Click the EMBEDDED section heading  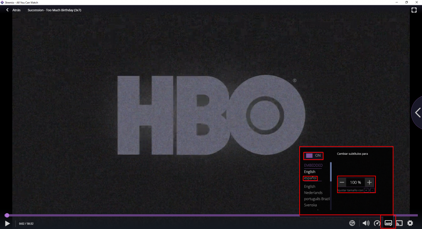[313, 165]
